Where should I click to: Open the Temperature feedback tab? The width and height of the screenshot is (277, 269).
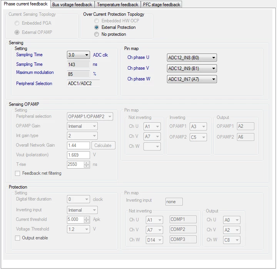coord(117,5)
